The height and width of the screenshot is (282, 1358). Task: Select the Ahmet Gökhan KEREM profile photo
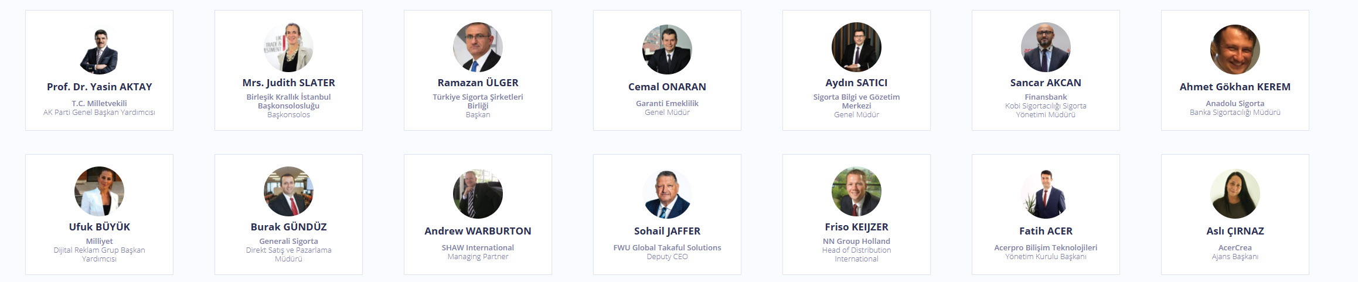click(1235, 50)
